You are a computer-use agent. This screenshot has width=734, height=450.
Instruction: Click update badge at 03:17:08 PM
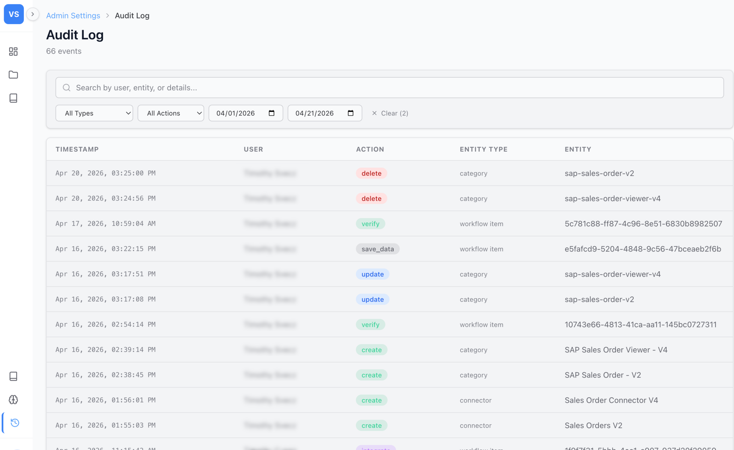372,299
